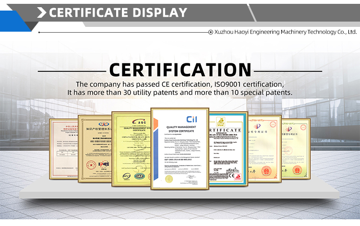Click the QUALITY MANAGEMENT SYSTEM CERTIFICATE title text

(181, 129)
